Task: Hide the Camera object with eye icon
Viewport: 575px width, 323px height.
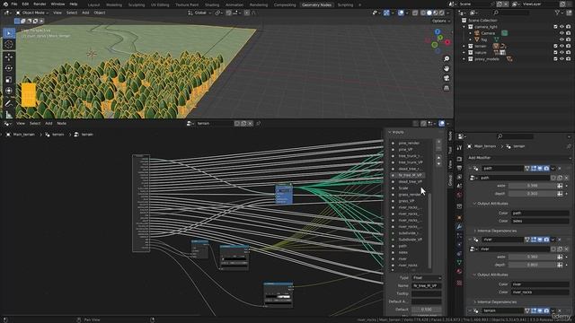Action: pos(562,33)
